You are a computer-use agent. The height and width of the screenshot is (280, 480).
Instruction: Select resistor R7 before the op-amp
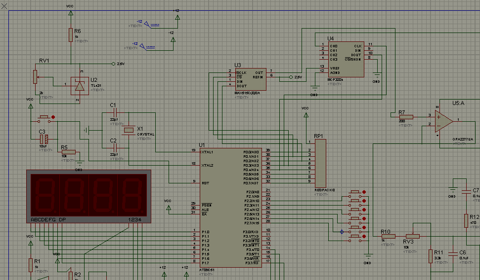point(406,117)
